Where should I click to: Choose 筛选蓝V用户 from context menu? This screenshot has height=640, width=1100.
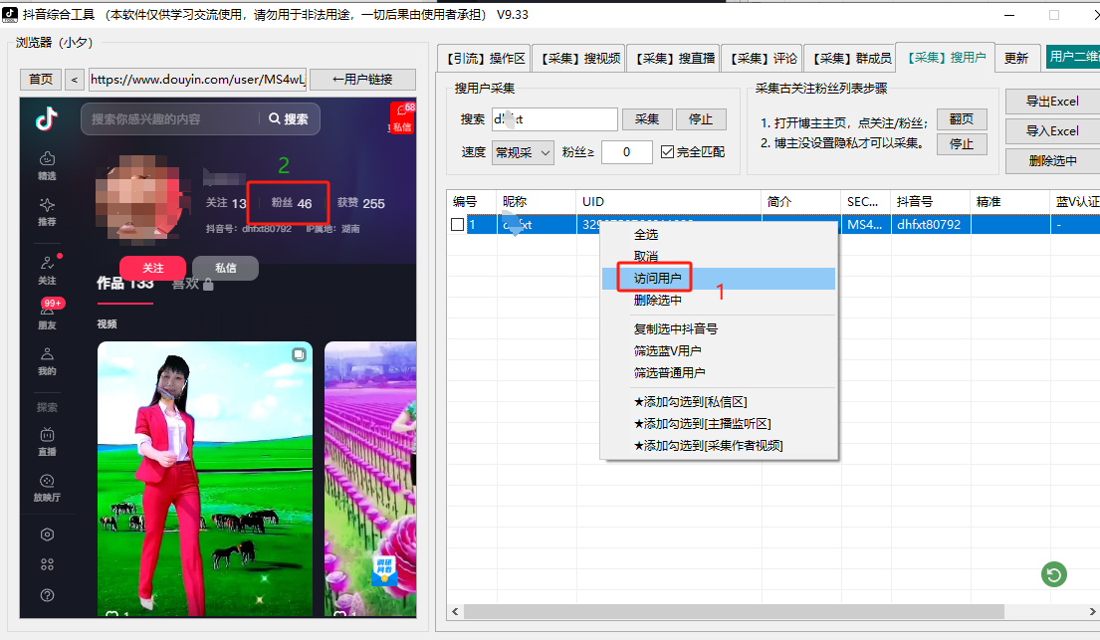click(x=669, y=350)
